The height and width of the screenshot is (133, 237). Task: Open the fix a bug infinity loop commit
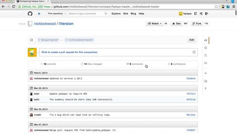(x=80, y=115)
